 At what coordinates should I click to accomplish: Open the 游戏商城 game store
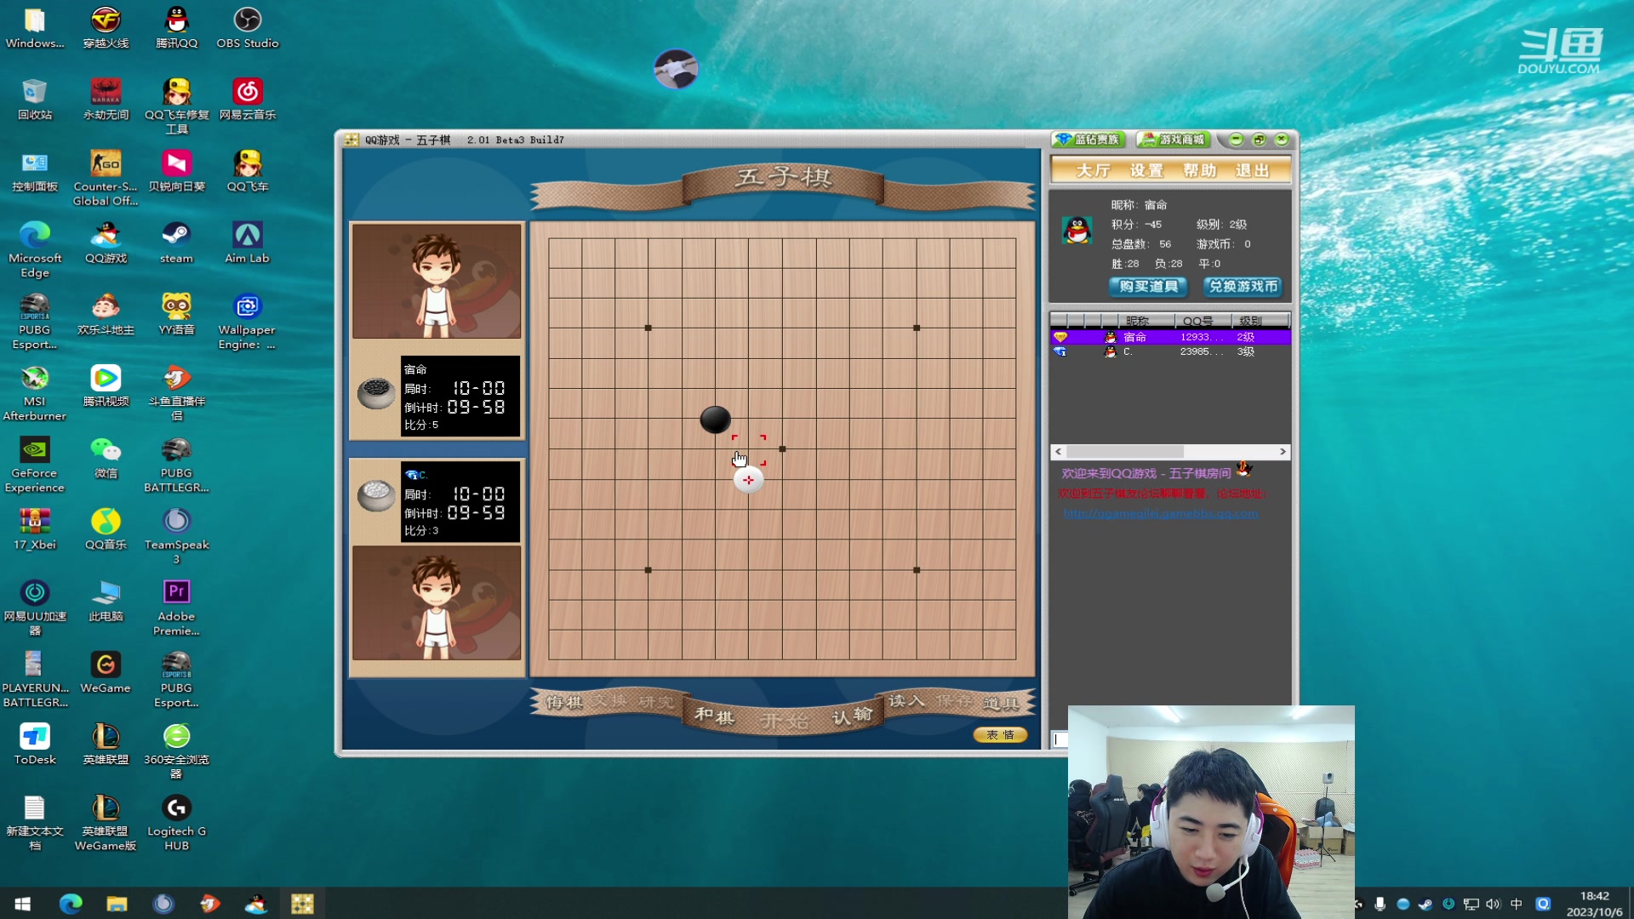tap(1174, 140)
